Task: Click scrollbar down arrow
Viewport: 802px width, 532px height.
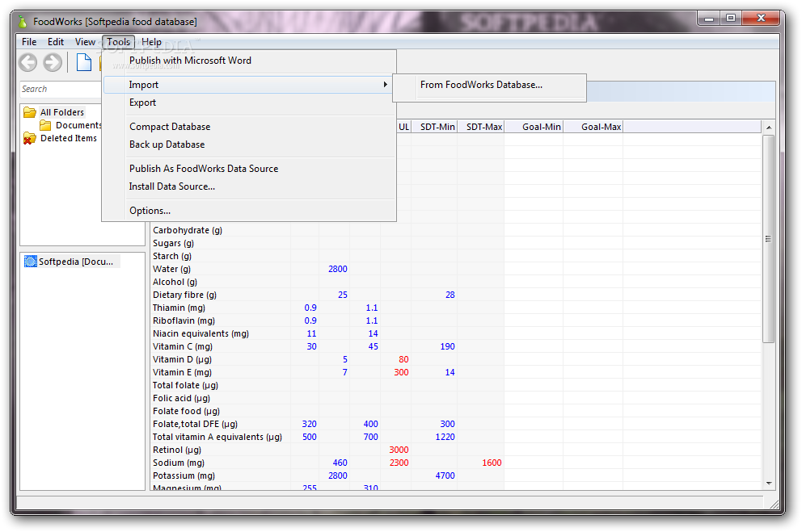Action: click(769, 484)
